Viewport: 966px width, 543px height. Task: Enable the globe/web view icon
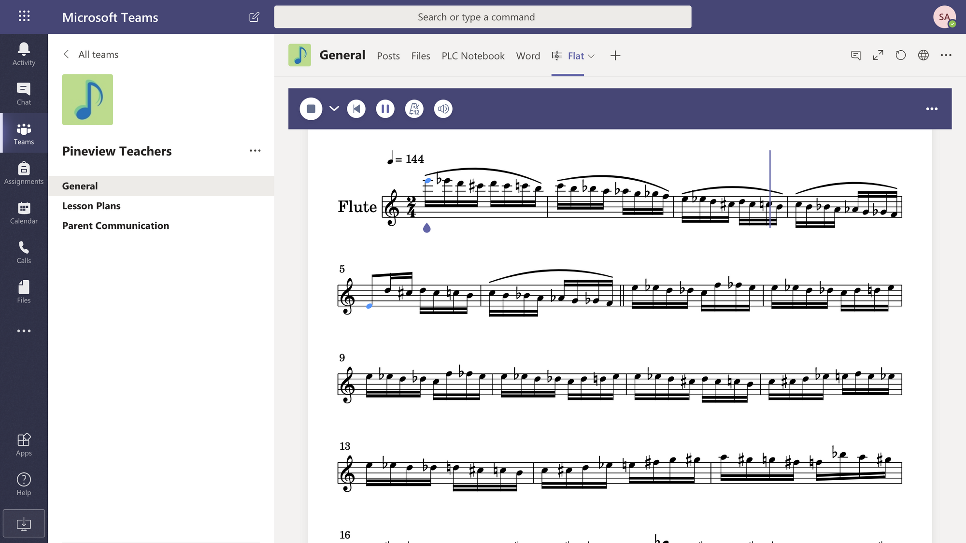(x=923, y=55)
